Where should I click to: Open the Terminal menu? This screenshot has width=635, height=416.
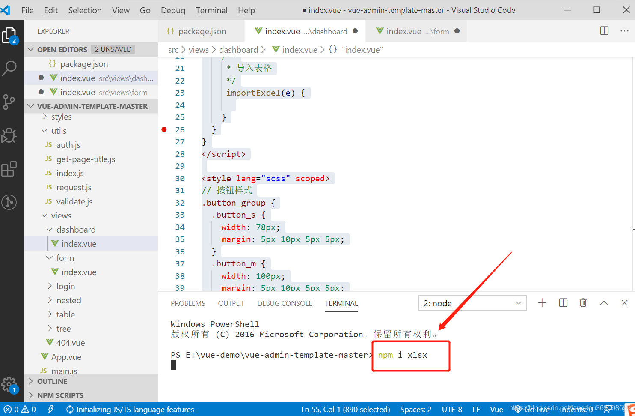211,10
